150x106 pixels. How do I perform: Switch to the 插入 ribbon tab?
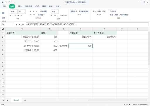click(x=20, y=6)
